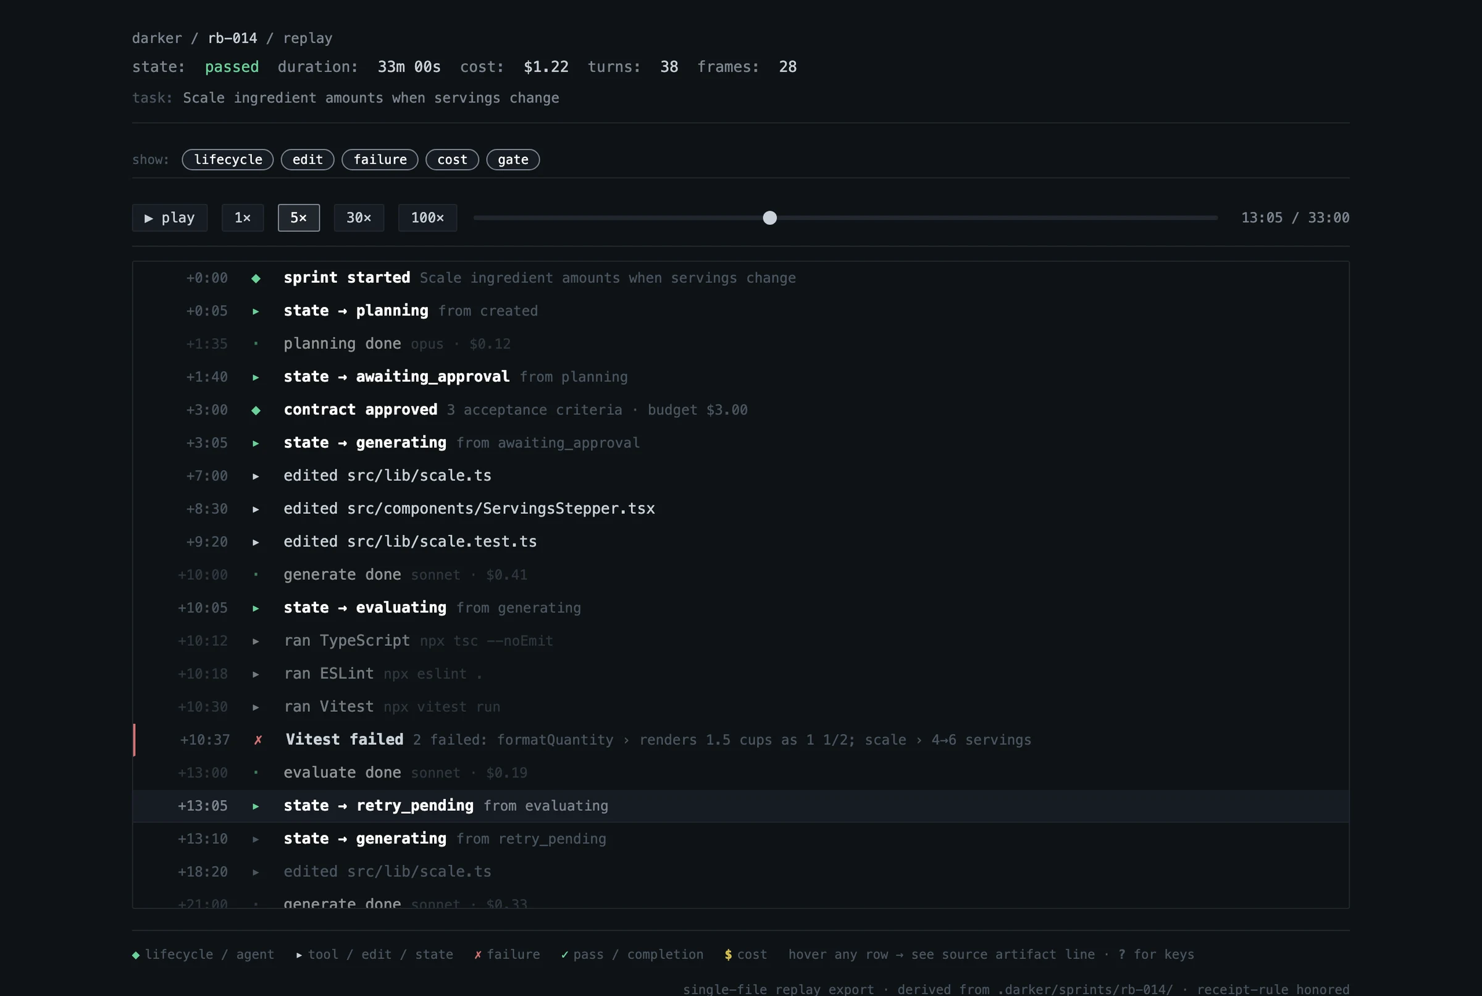Set playback speed to 30×

359,218
